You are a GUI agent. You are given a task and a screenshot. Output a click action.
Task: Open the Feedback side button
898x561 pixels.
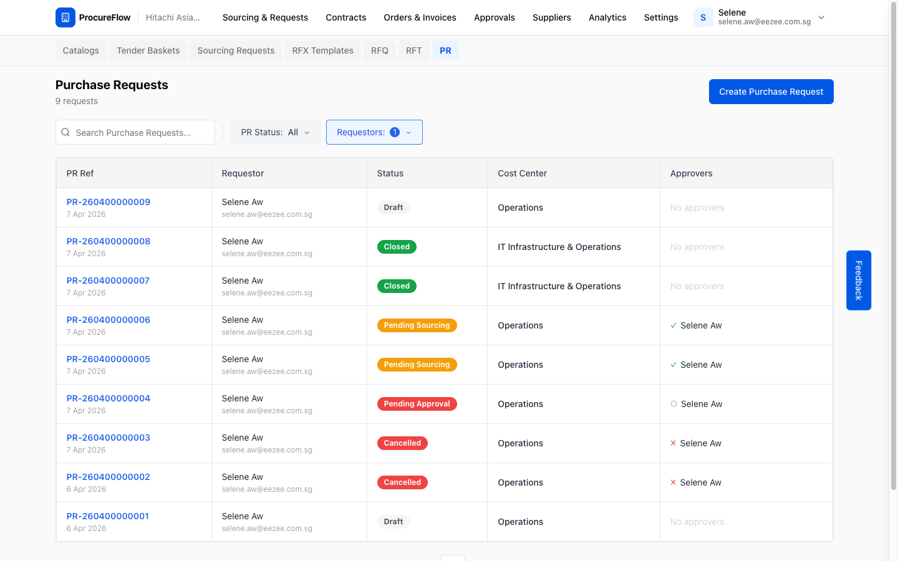coord(859,280)
